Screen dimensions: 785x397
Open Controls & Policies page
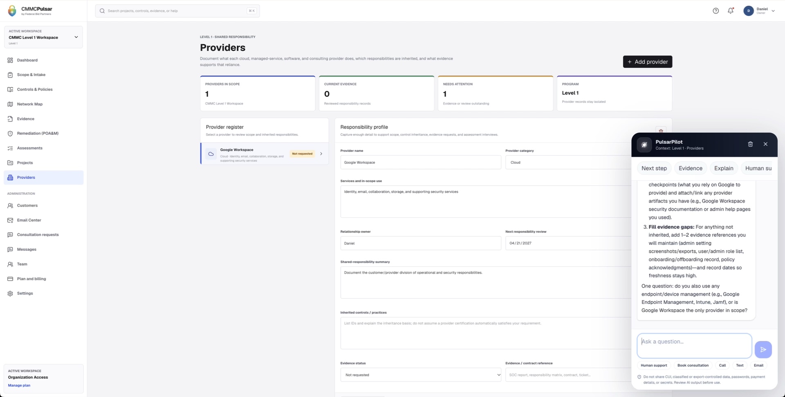[43, 89]
